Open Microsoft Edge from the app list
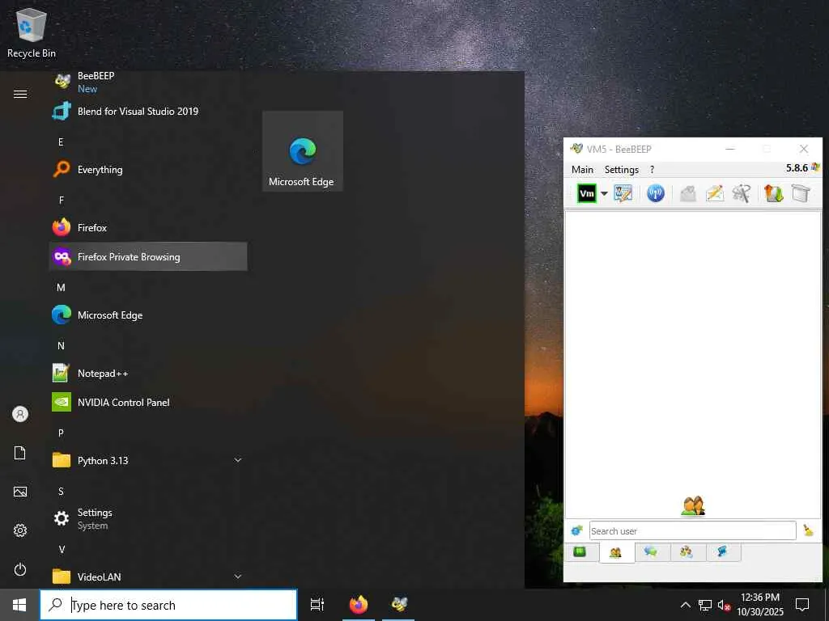This screenshot has height=621, width=829. [148, 315]
